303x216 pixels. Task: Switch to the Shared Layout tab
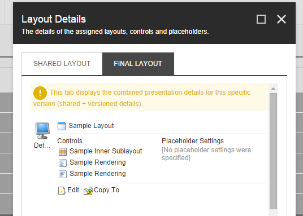click(x=62, y=64)
